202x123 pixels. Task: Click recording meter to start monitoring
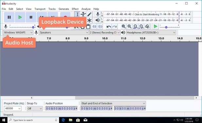(147, 14)
